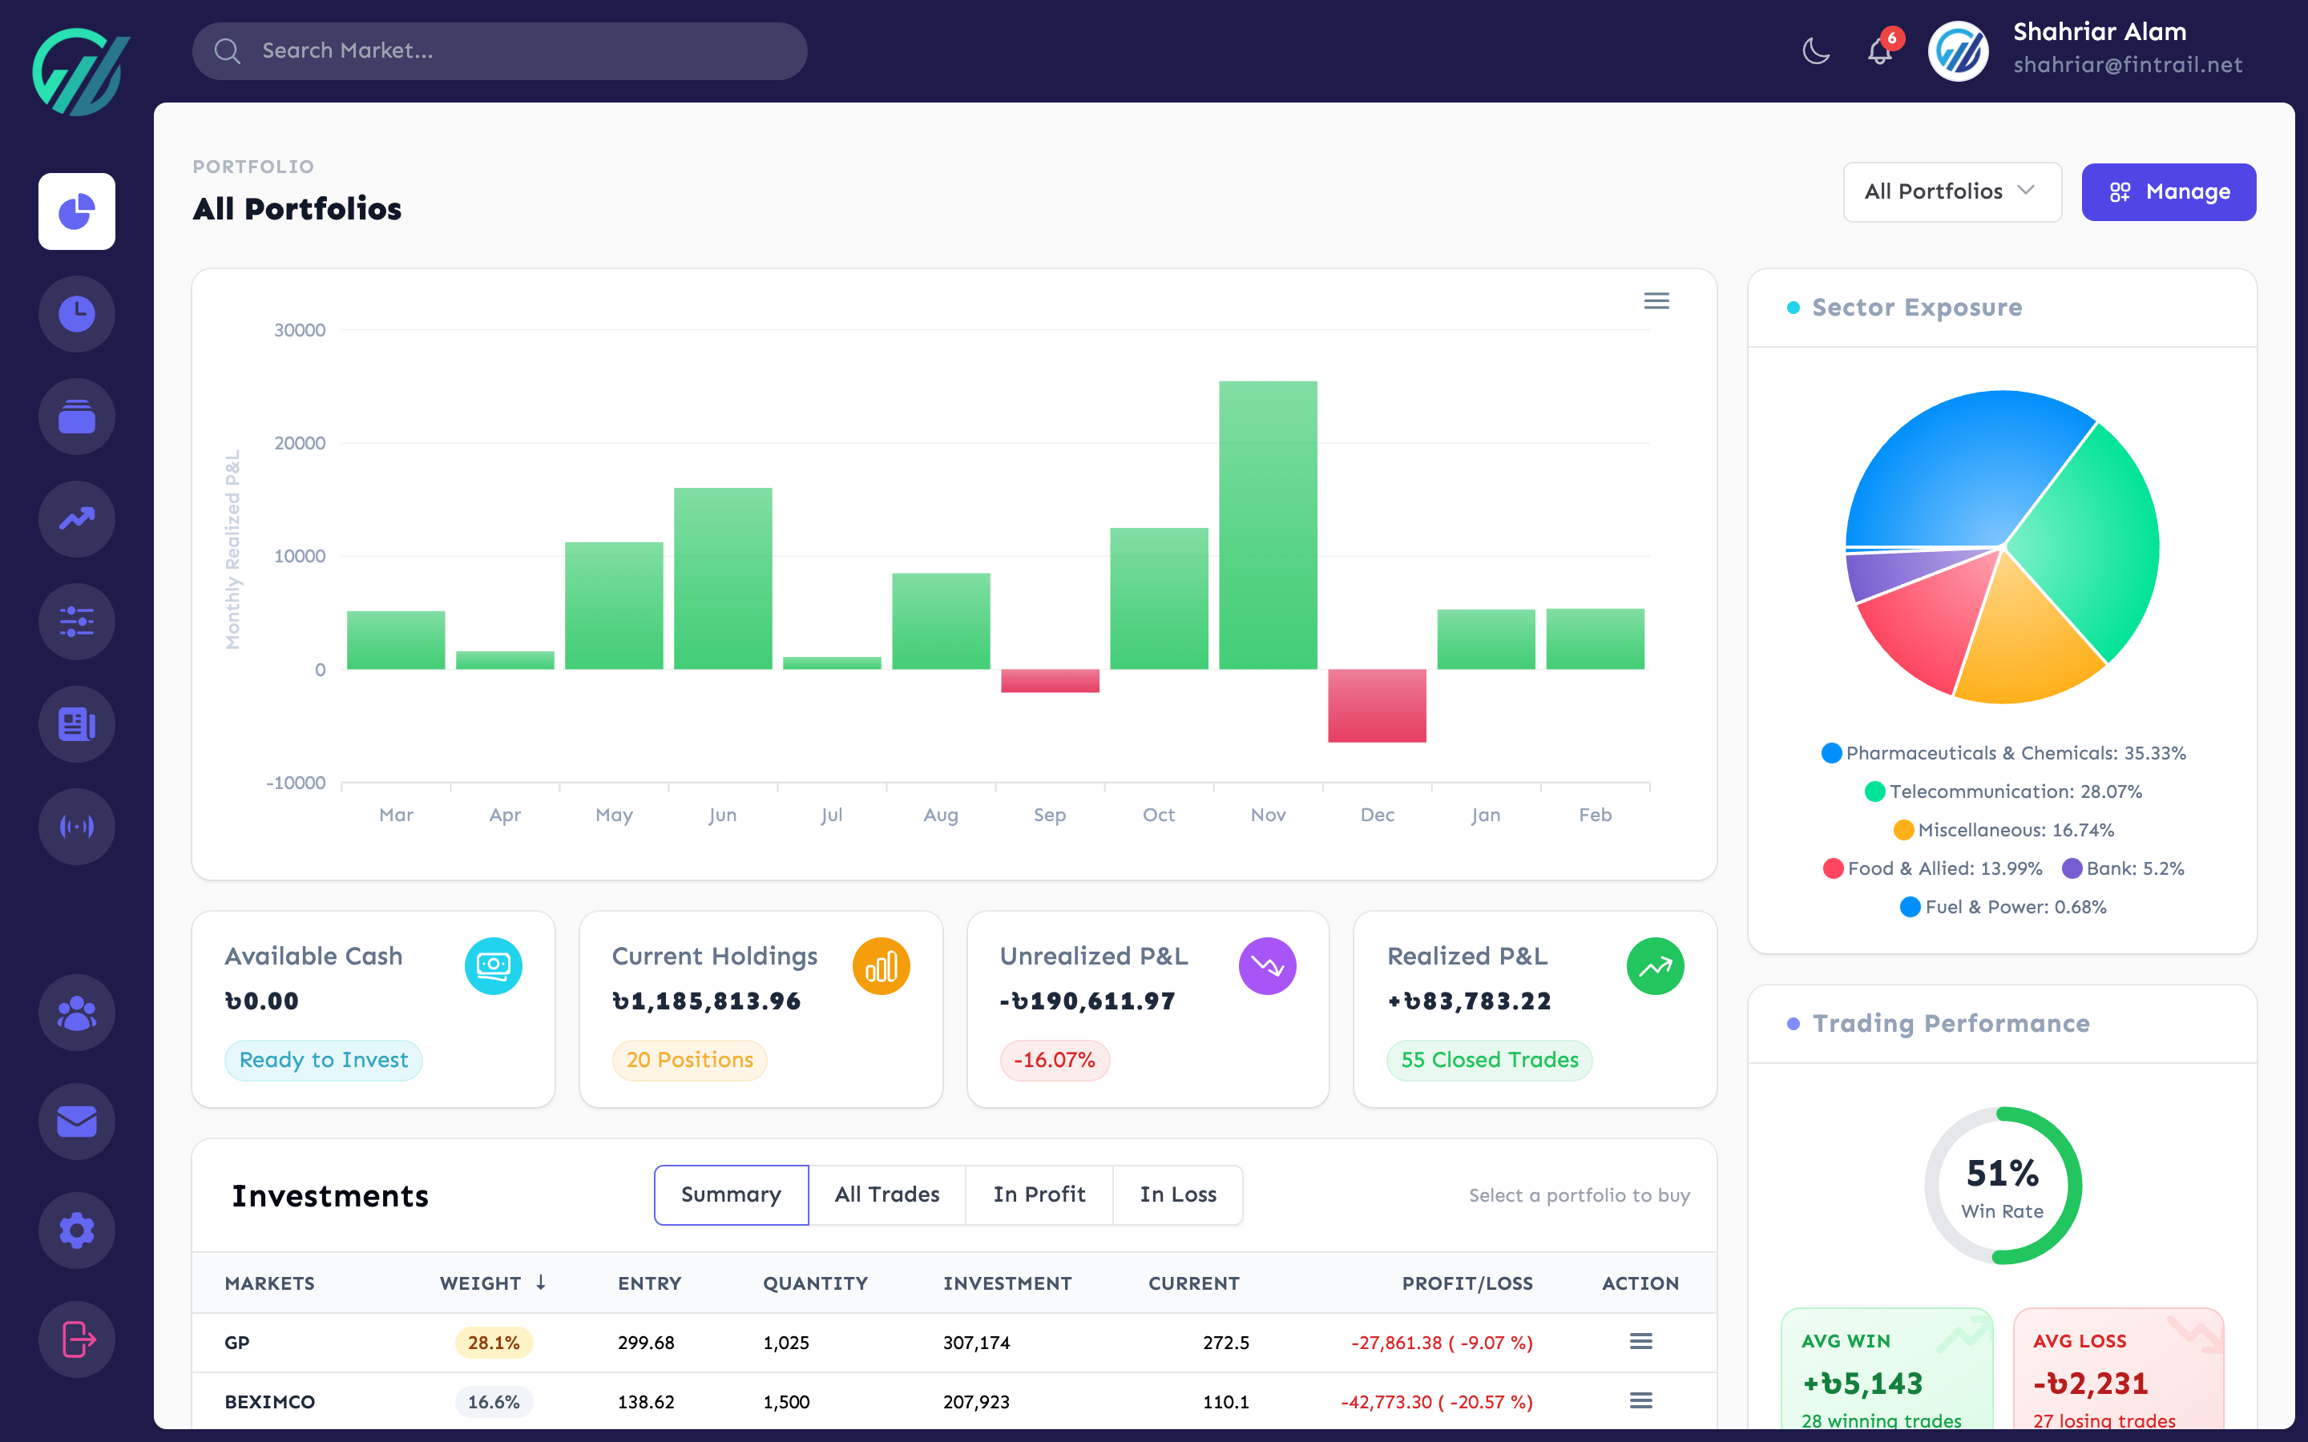Image resolution: width=2308 pixels, height=1442 pixels.
Task: Open the screener filters icon in the sidebar
Action: pyautogui.click(x=76, y=622)
